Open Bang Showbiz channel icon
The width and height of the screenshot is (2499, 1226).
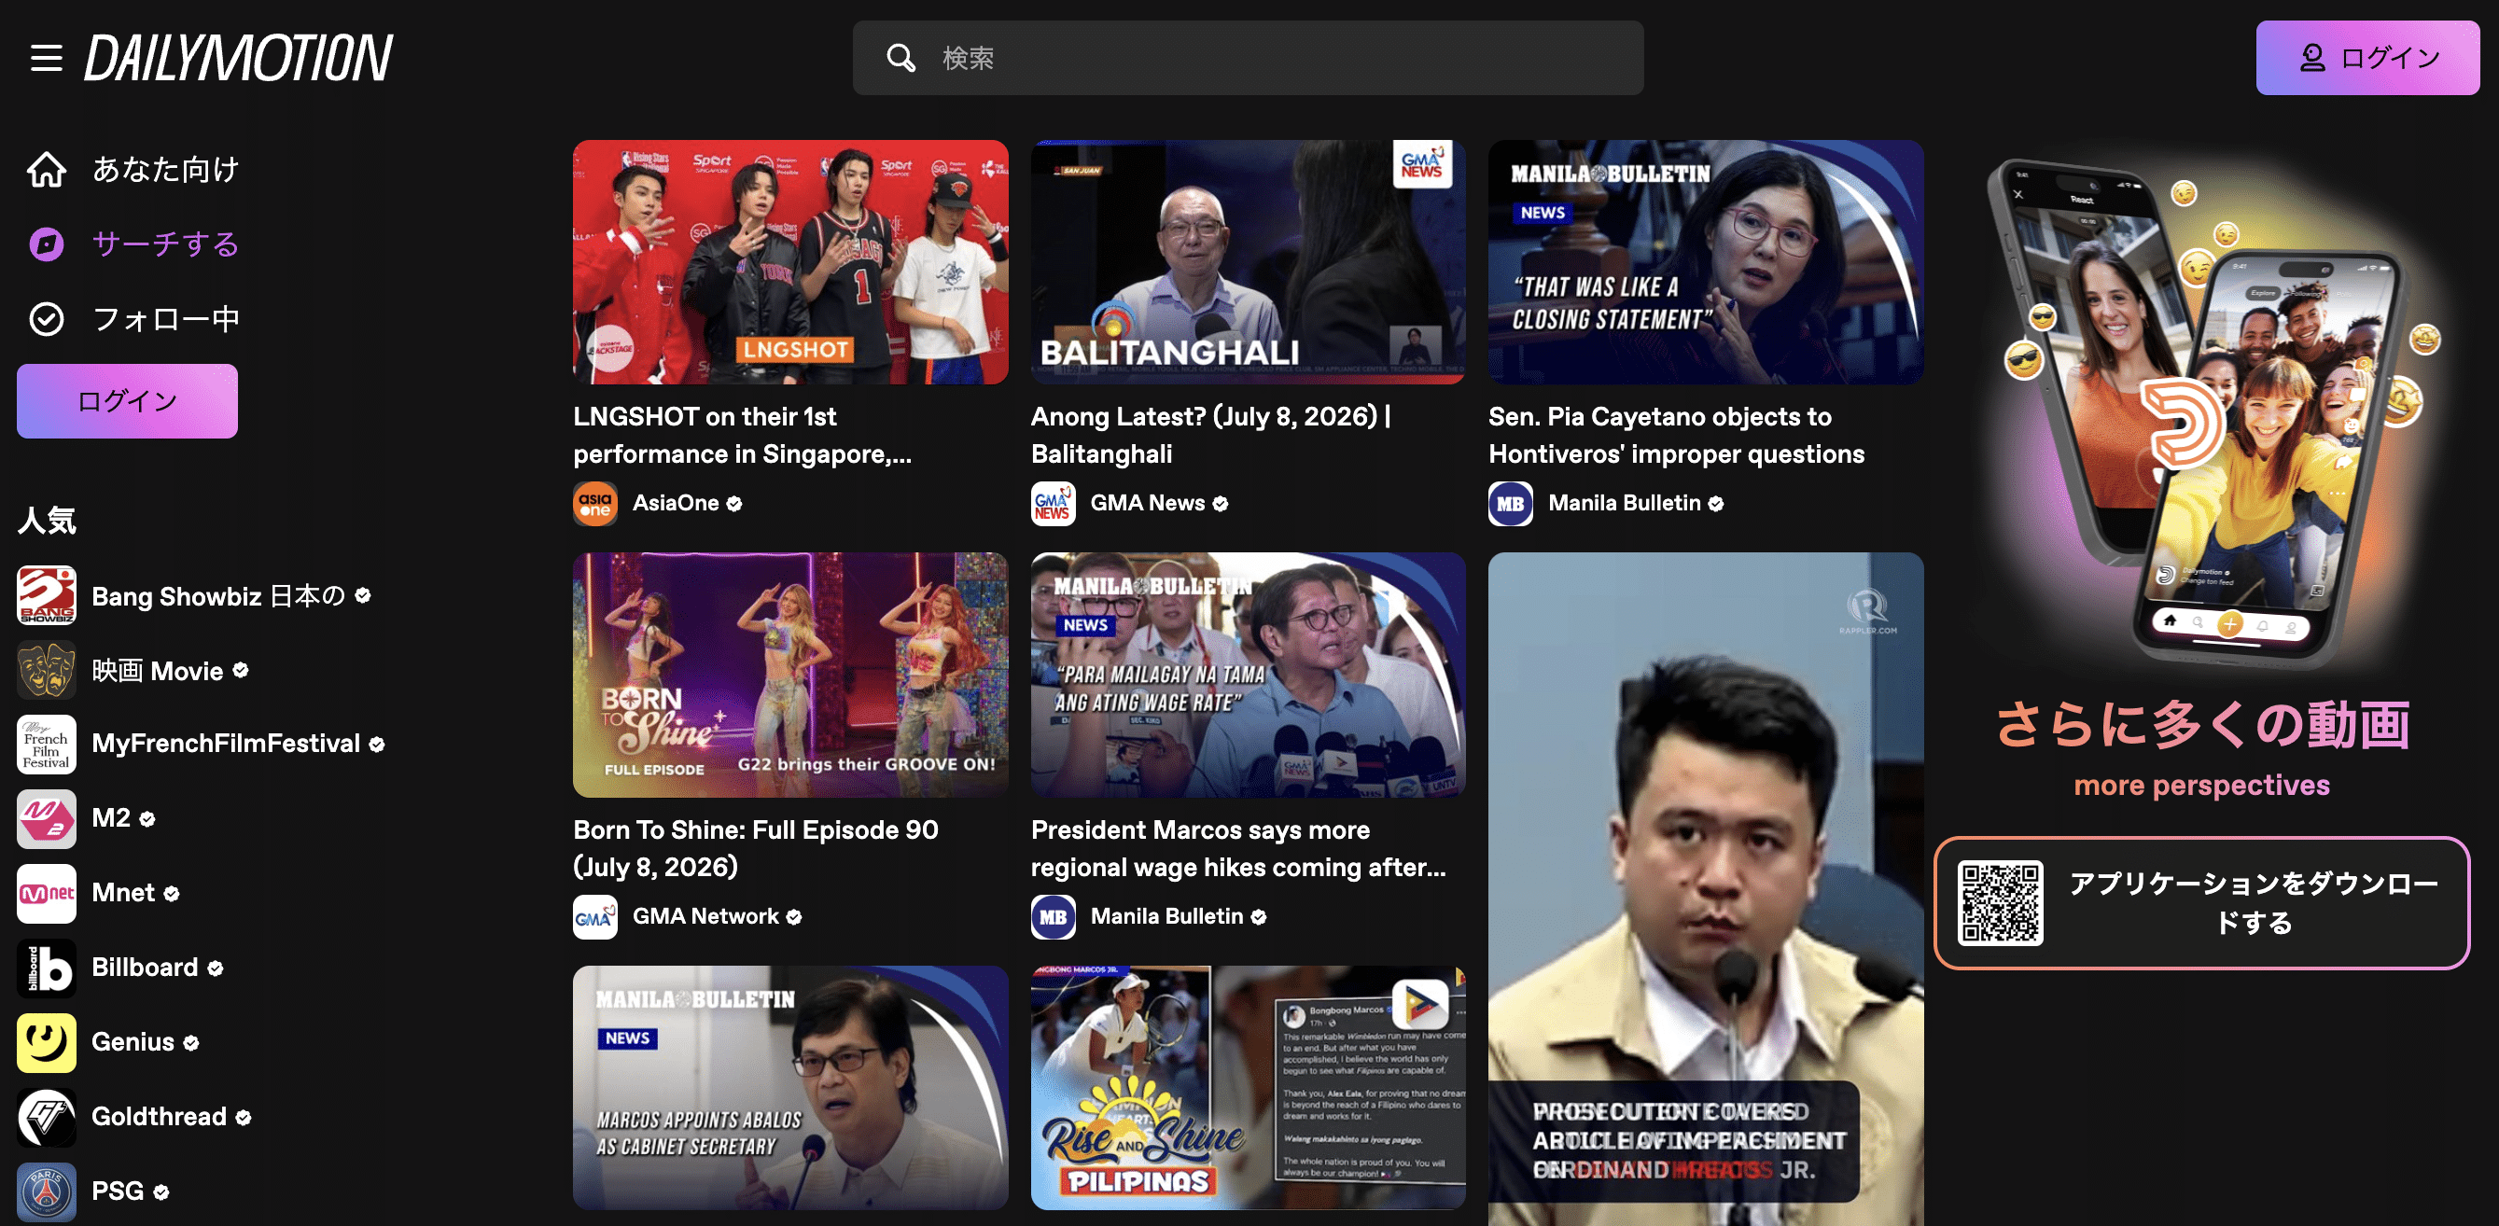tap(47, 595)
